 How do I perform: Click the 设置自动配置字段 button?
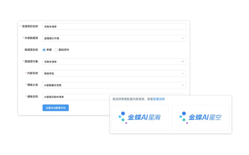(56, 108)
